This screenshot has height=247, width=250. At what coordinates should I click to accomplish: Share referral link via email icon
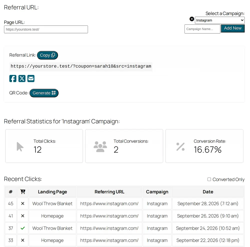[x=31, y=78]
